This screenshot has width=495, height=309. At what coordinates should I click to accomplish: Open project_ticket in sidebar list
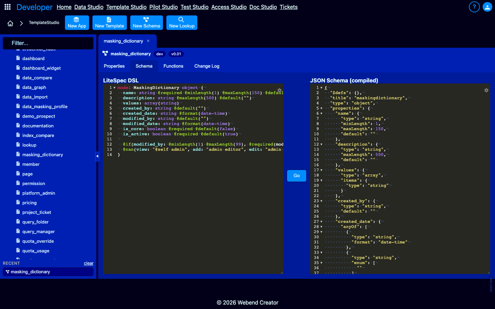pos(36,212)
